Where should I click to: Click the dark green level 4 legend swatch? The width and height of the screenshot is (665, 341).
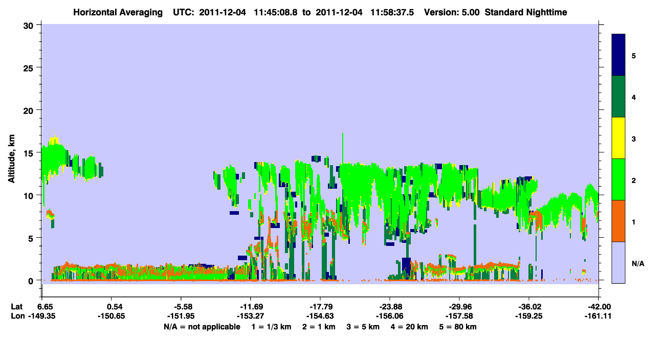tap(618, 97)
